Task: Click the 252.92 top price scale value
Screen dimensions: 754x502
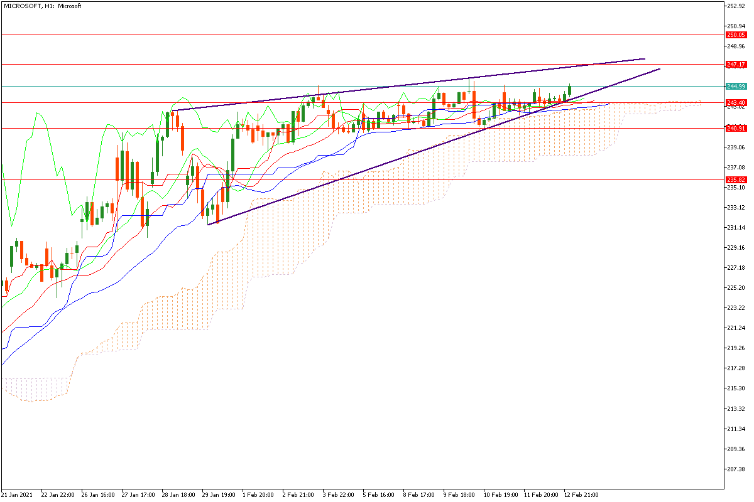Action: 735,6
